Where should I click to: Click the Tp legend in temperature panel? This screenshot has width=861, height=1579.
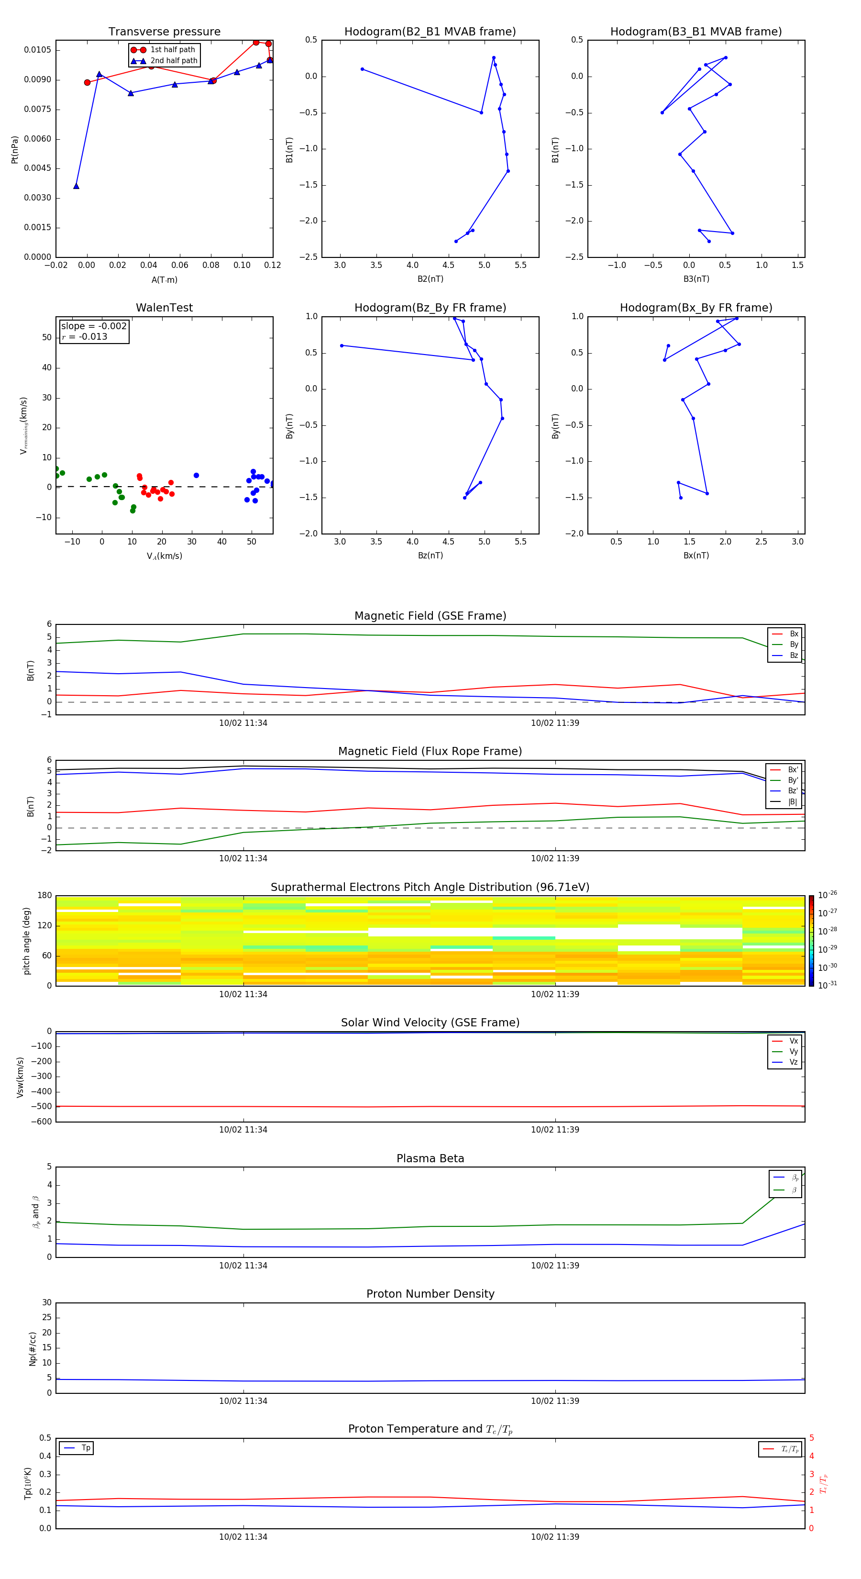click(x=76, y=1448)
